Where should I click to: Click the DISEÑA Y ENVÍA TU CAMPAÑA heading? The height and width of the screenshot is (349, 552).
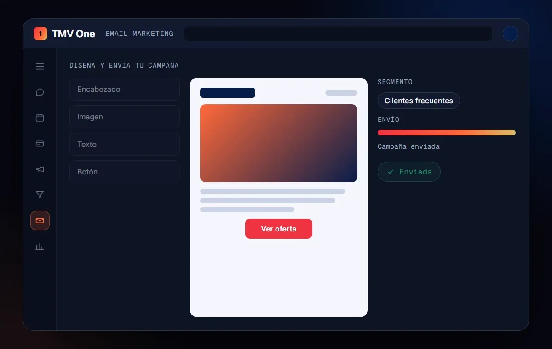[124, 65]
